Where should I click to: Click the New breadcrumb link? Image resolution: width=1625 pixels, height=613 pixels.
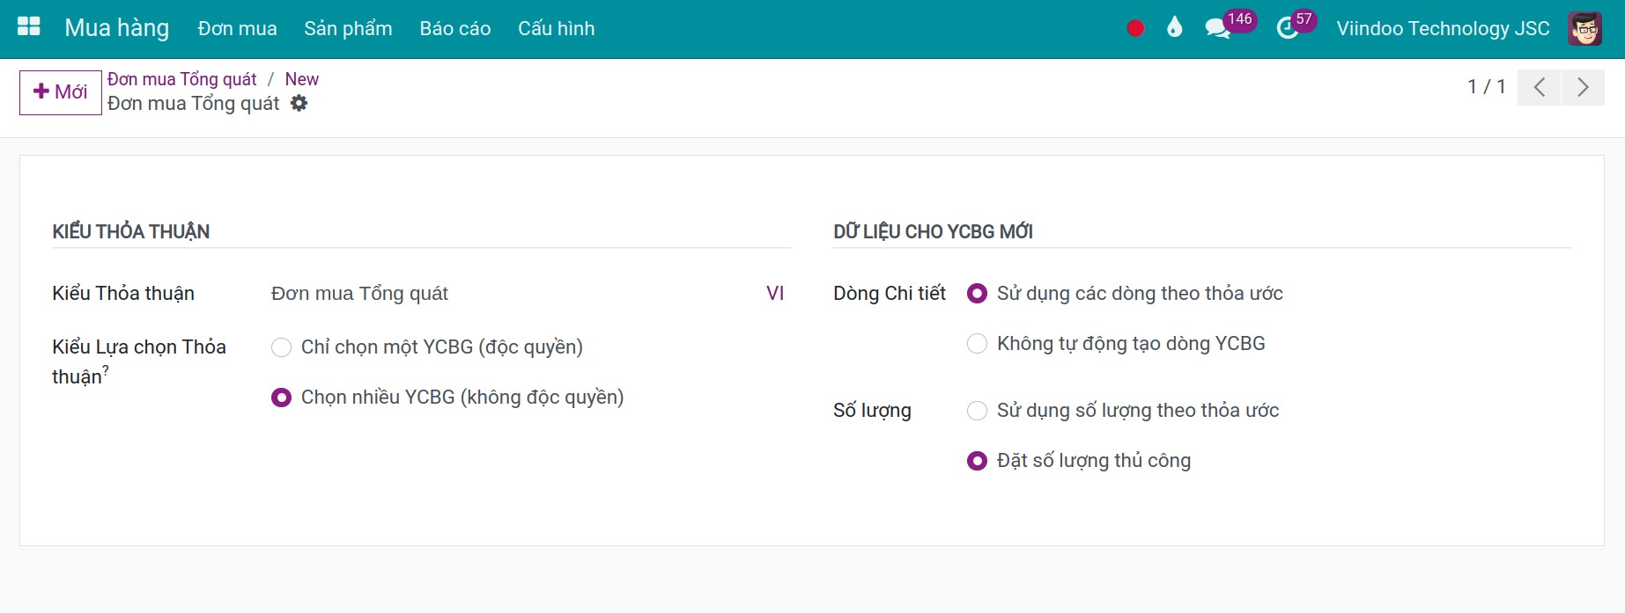(301, 79)
